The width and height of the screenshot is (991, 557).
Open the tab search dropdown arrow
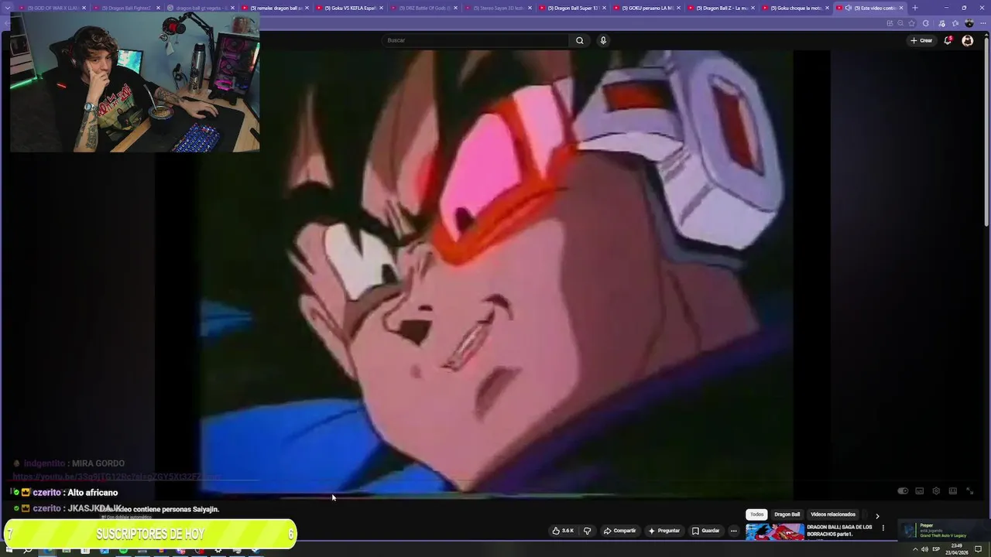click(7, 8)
